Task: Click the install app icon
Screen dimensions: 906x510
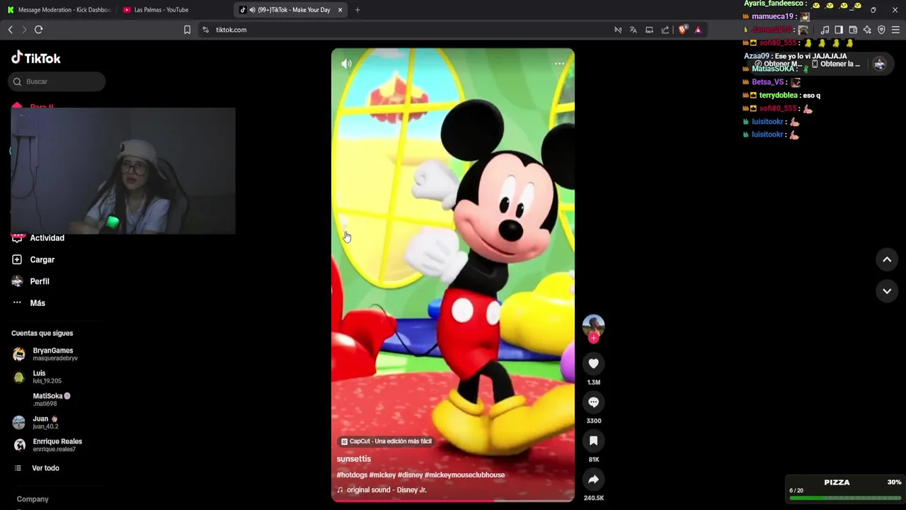Action: 649,30
